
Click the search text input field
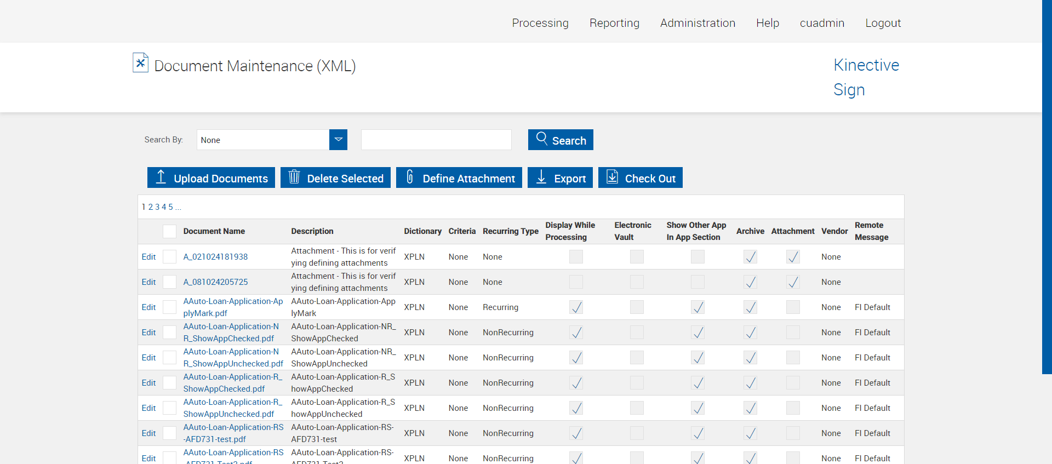click(x=436, y=140)
